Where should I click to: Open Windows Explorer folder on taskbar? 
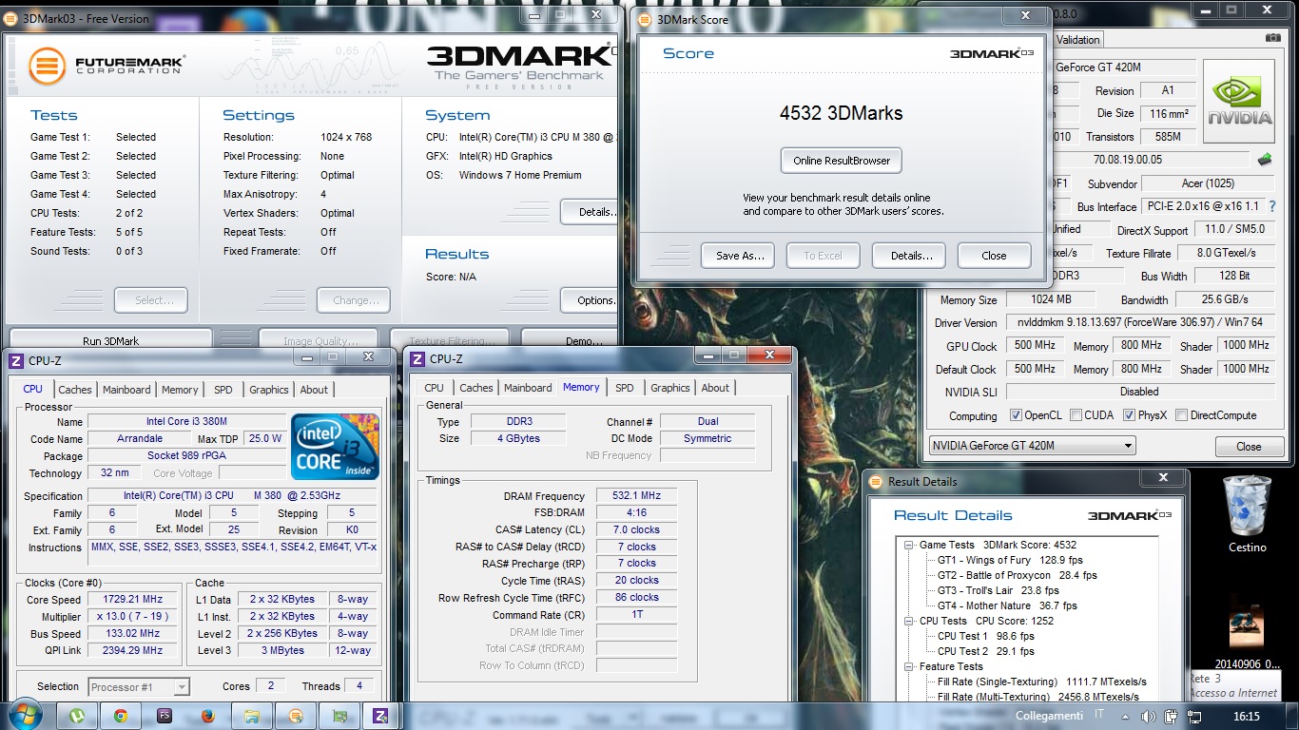tap(252, 716)
